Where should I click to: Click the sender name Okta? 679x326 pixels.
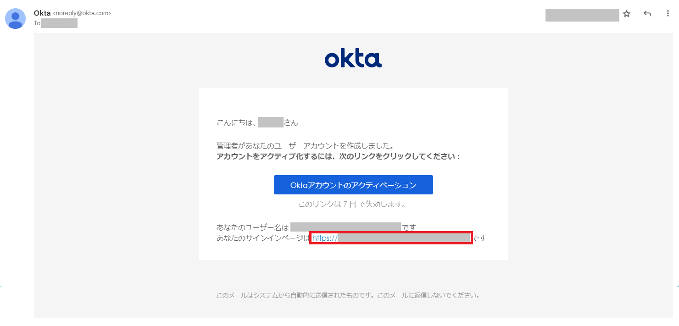(x=42, y=13)
